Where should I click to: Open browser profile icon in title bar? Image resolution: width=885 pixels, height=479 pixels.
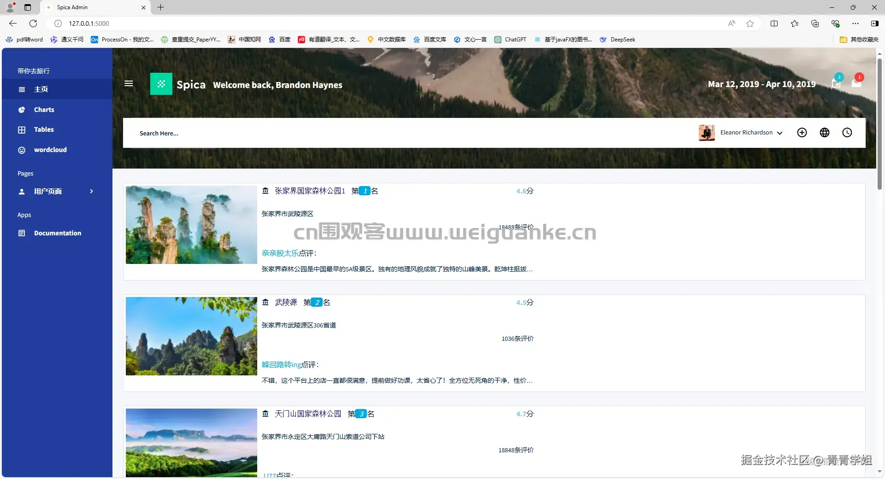click(10, 7)
